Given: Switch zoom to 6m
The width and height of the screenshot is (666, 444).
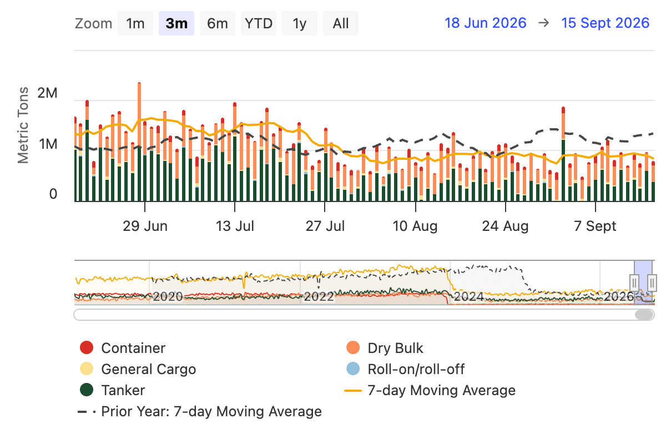Looking at the screenshot, I should point(218,23).
